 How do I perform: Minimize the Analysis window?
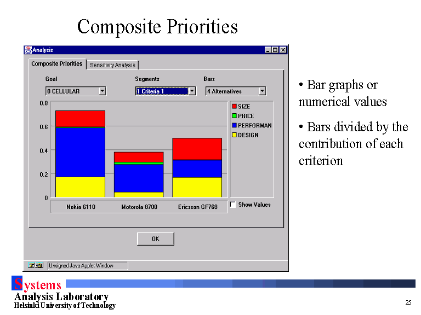coord(268,50)
